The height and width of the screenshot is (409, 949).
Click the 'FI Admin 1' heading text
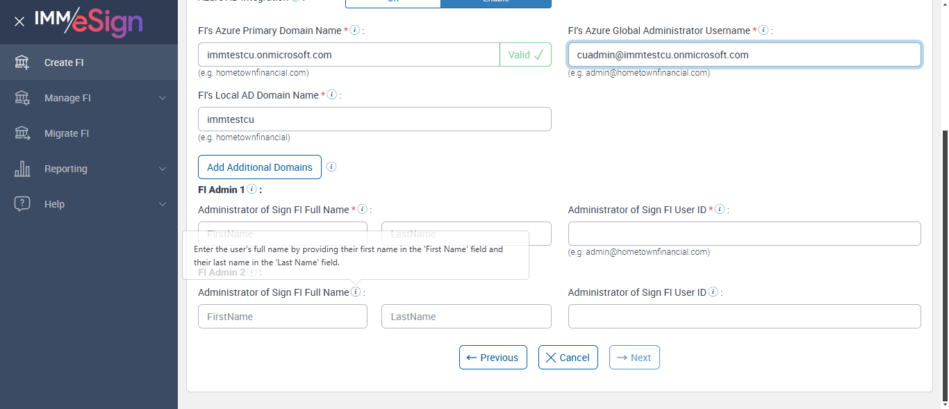(x=222, y=189)
